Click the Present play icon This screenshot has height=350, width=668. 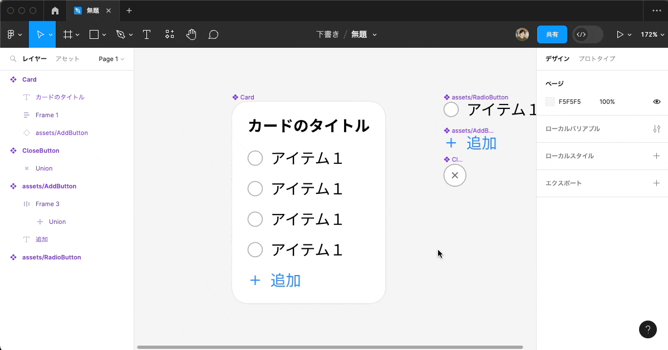(620, 34)
